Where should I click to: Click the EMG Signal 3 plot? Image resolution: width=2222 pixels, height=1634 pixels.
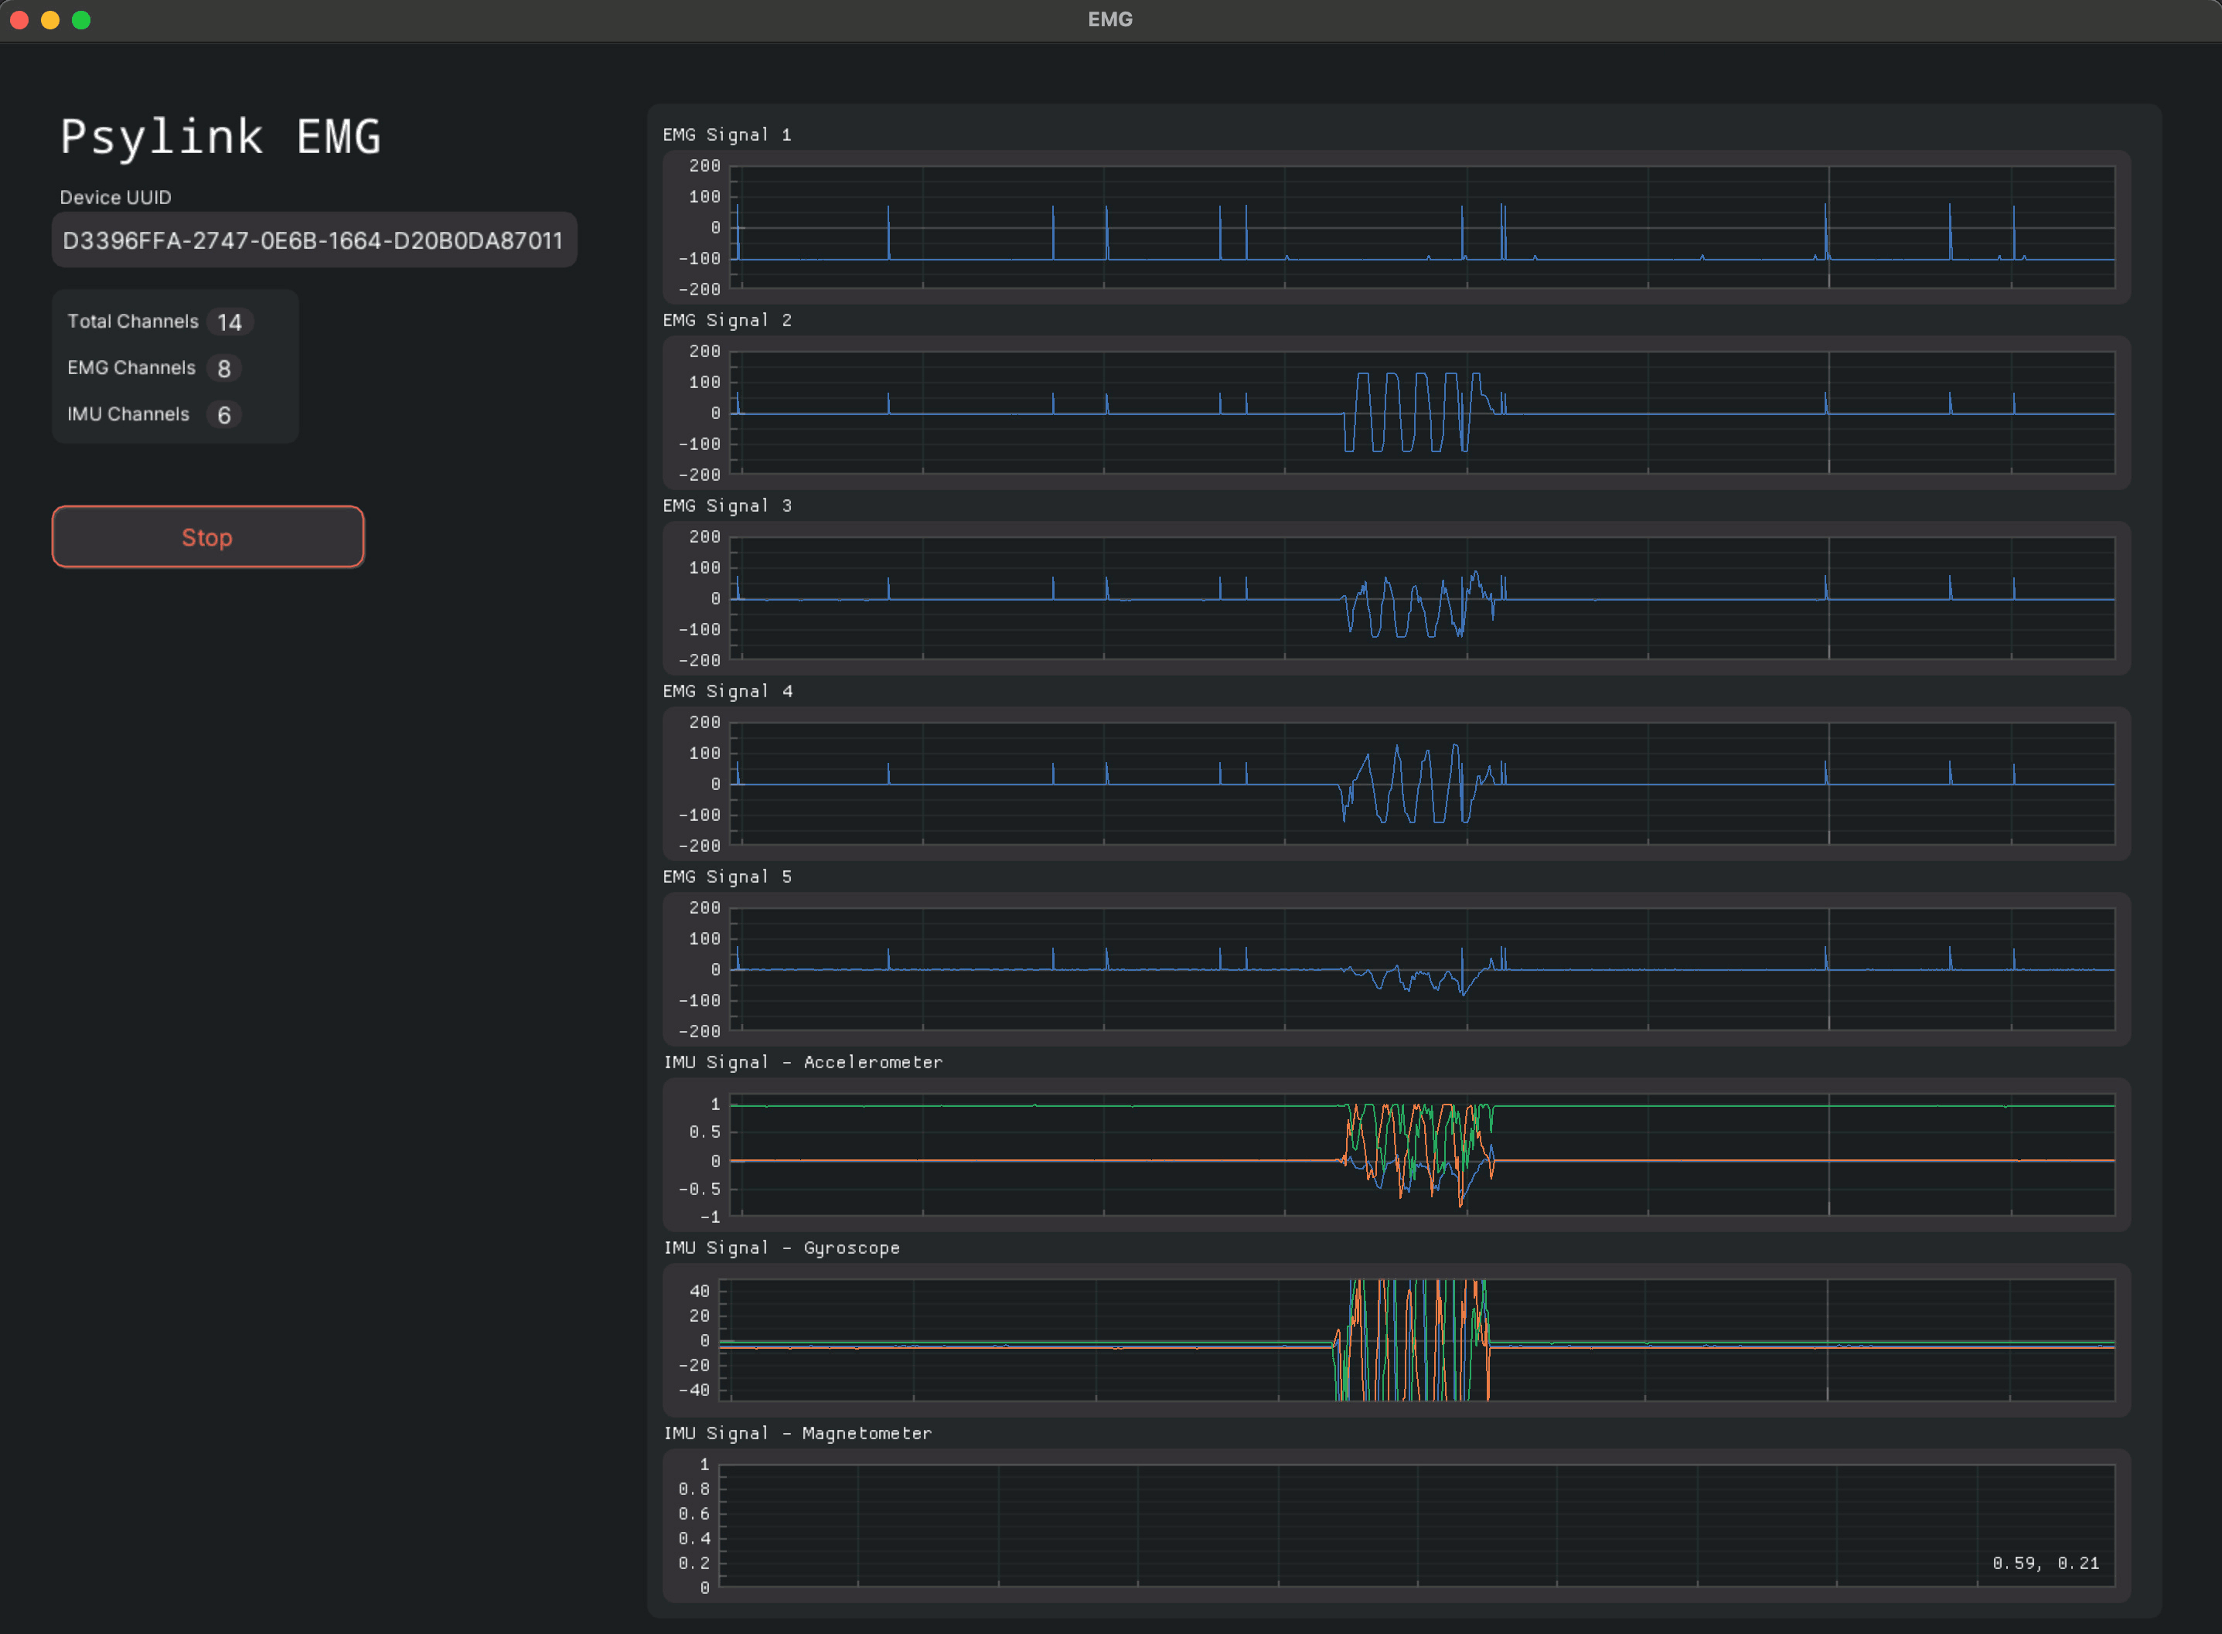click(x=1396, y=598)
